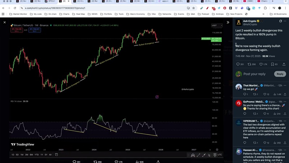Open All Bookmarks in the bookmarks bar
This screenshot has width=289, height=163.
tap(278, 14)
